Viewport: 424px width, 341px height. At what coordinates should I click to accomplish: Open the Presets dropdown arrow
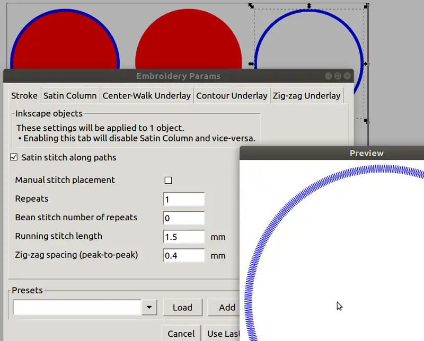[149, 308]
